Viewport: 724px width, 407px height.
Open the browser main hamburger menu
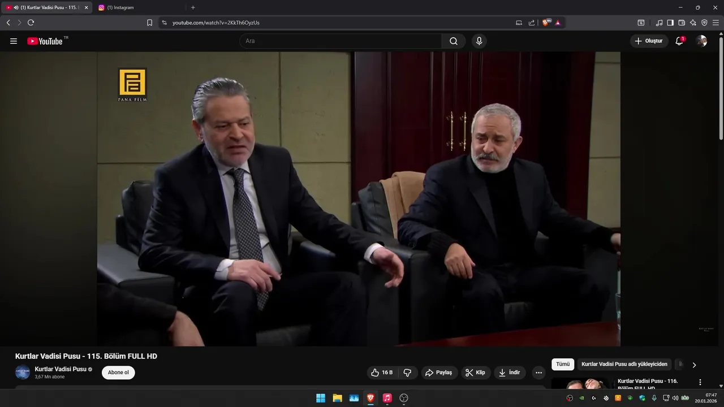[716, 23]
